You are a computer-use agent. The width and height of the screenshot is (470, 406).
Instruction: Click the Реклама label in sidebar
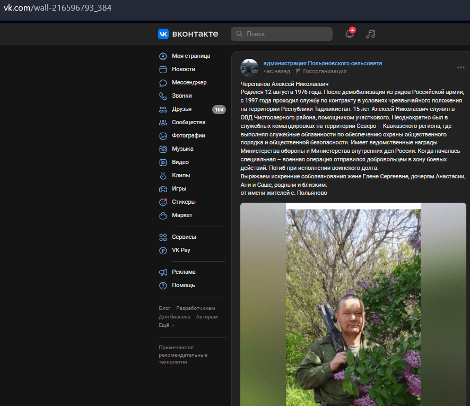(184, 272)
